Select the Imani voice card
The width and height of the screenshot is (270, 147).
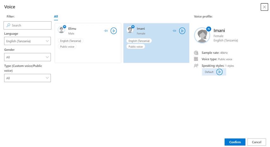pyautogui.click(x=156, y=43)
